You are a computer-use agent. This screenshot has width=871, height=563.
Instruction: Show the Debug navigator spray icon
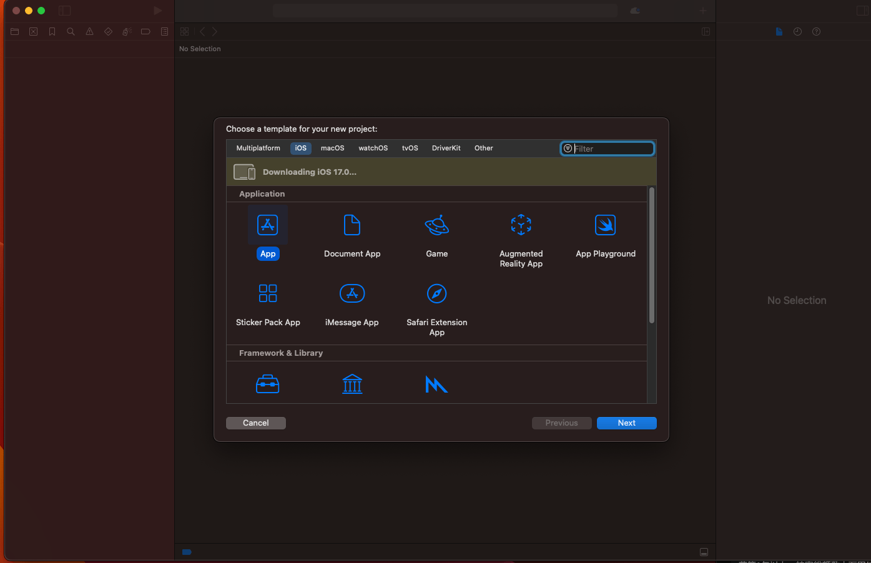click(x=127, y=32)
